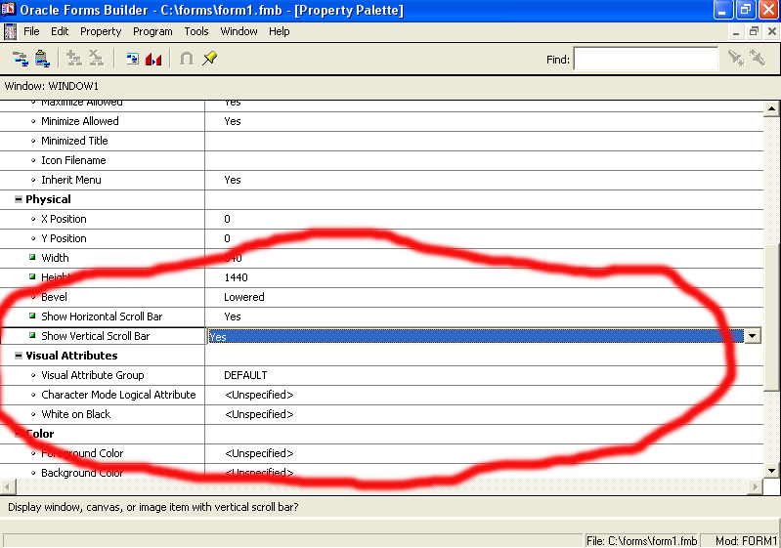Click the vertical scrollbar down arrow
This screenshot has width=781, height=548.
click(x=771, y=471)
